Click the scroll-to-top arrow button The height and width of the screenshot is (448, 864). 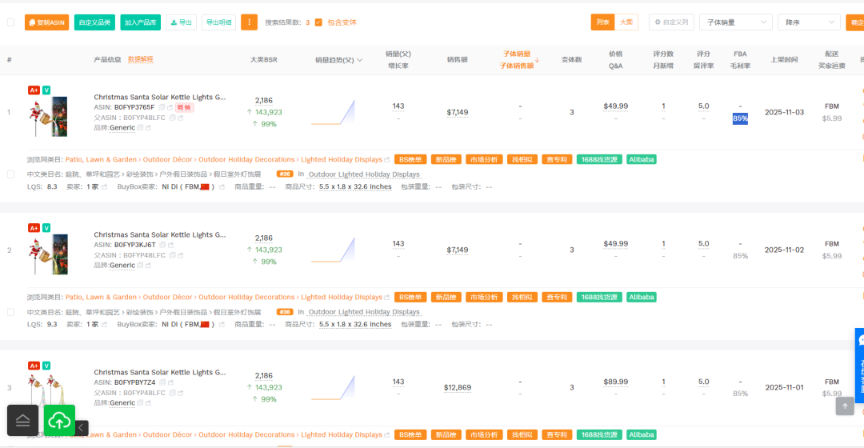point(845,406)
